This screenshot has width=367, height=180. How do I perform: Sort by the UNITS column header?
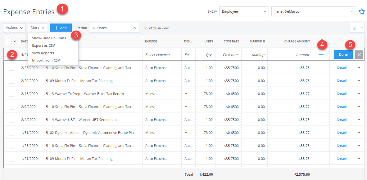209,41
